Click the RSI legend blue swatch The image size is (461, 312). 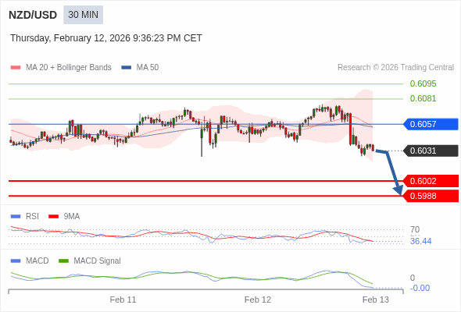click(16, 217)
